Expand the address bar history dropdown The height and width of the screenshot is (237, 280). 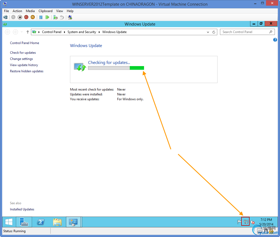point(208,32)
